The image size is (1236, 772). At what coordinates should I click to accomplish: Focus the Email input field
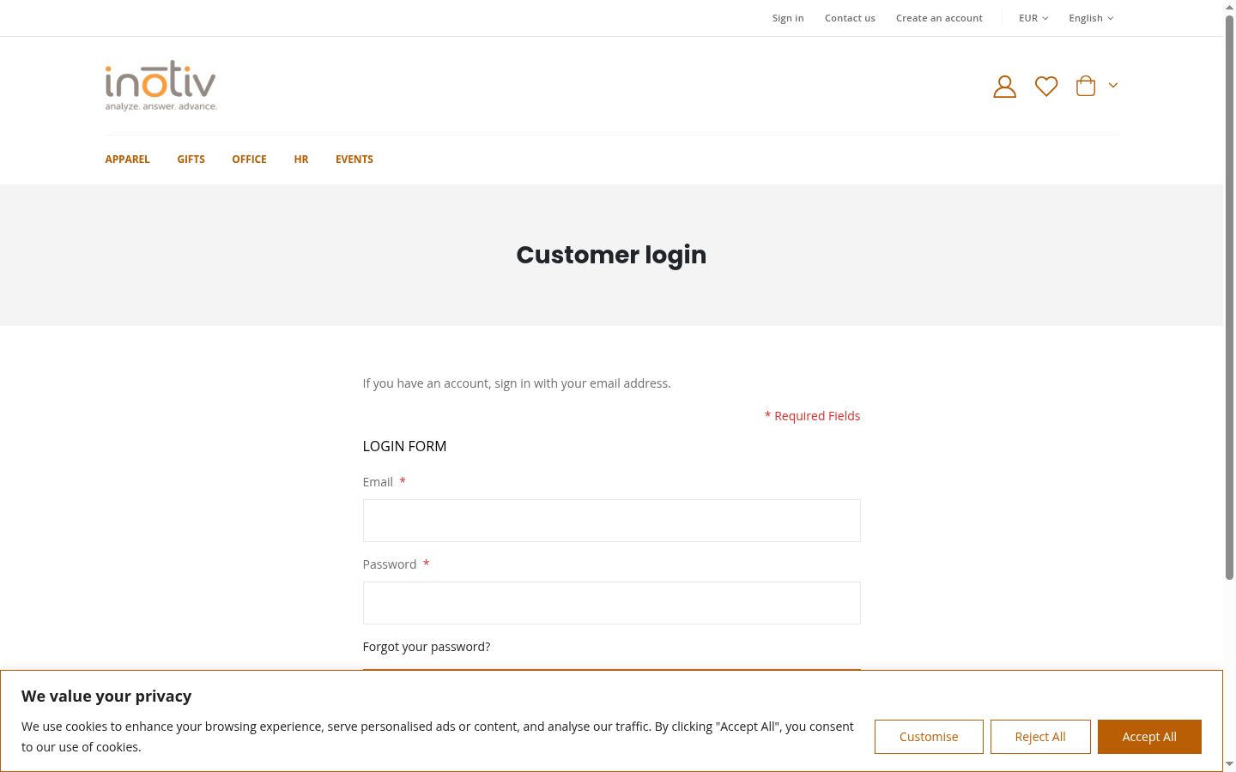[611, 521]
